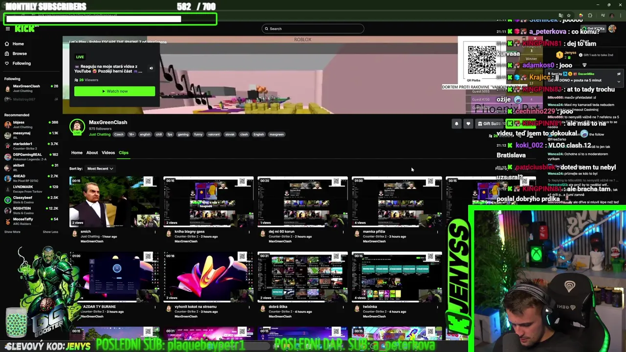Screen dimensions: 626x352
Task: Open recommended channel MooseTaffy
Action: [31, 221]
